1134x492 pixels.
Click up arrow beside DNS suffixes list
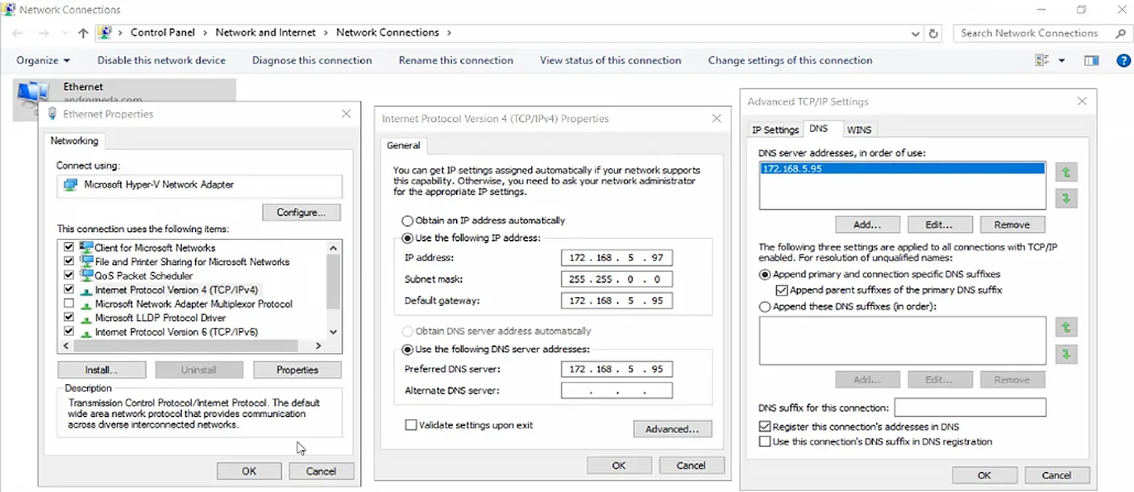(x=1066, y=328)
